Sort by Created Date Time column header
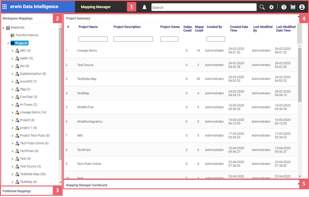 [239, 28]
